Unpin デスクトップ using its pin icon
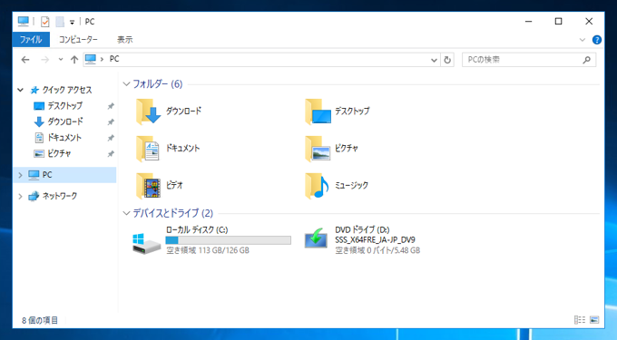This screenshot has height=340, width=617. coord(111,106)
